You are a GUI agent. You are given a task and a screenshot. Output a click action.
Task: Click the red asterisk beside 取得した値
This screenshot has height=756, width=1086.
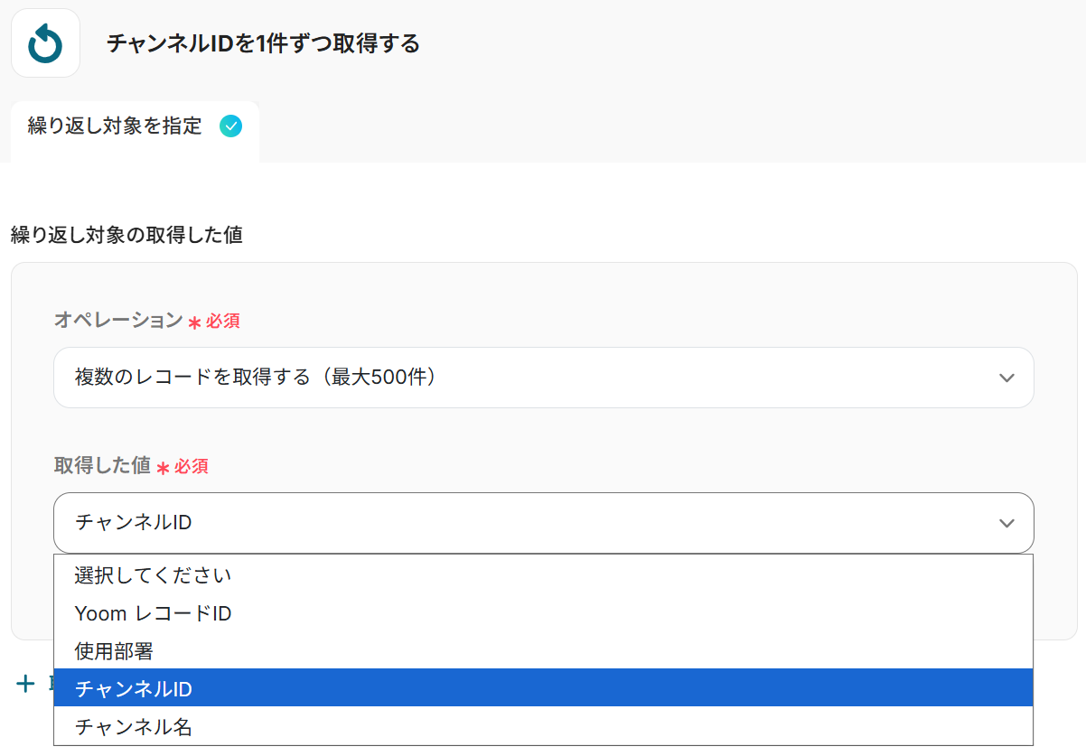coord(163,468)
